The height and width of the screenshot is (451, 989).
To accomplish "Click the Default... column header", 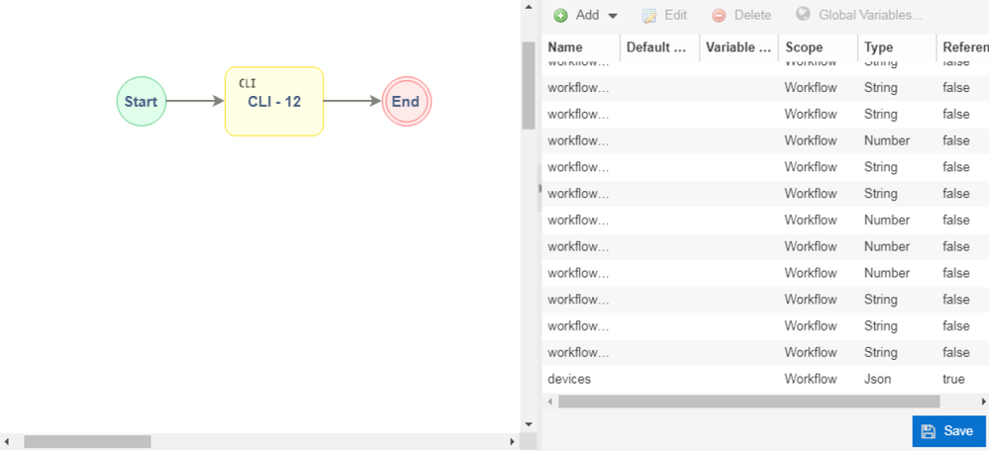I will pos(660,47).
